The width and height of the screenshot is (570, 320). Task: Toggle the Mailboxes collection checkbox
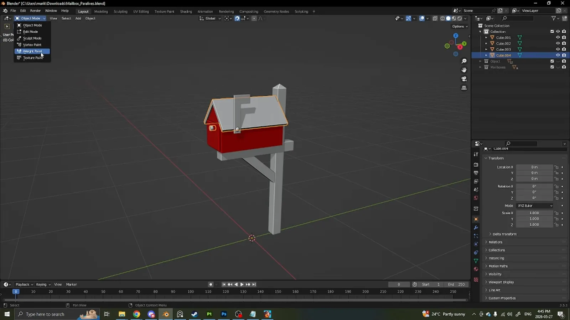tap(552, 67)
